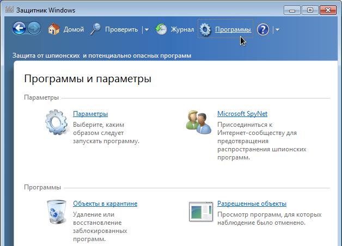Click the text Удаление или восстановление

coord(97,218)
